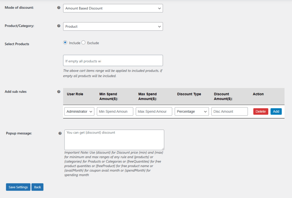Focus the Min Spend Amount field
The height and width of the screenshot is (198, 292).
(x=115, y=111)
